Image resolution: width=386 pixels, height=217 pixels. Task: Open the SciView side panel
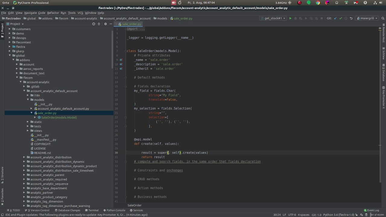(x=384, y=53)
